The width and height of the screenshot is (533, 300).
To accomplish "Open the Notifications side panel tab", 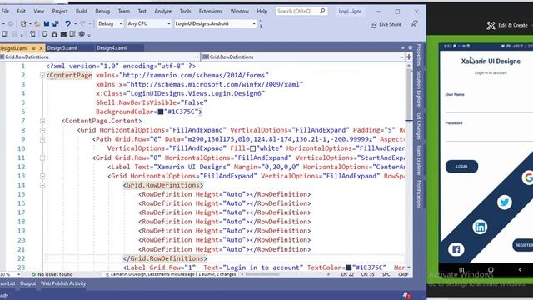I will point(419,194).
